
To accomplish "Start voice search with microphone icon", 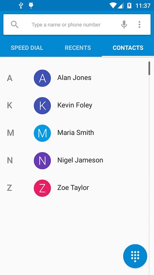I will pos(124,24).
